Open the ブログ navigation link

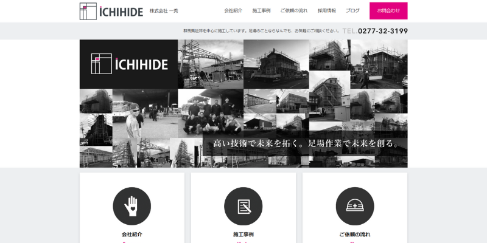pyautogui.click(x=352, y=11)
